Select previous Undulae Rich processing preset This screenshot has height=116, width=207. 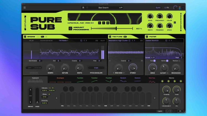tap(100, 23)
